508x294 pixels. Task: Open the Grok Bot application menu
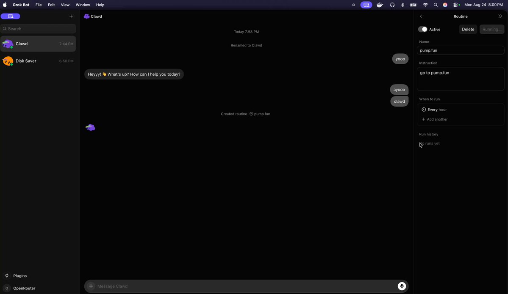pyautogui.click(x=21, y=5)
